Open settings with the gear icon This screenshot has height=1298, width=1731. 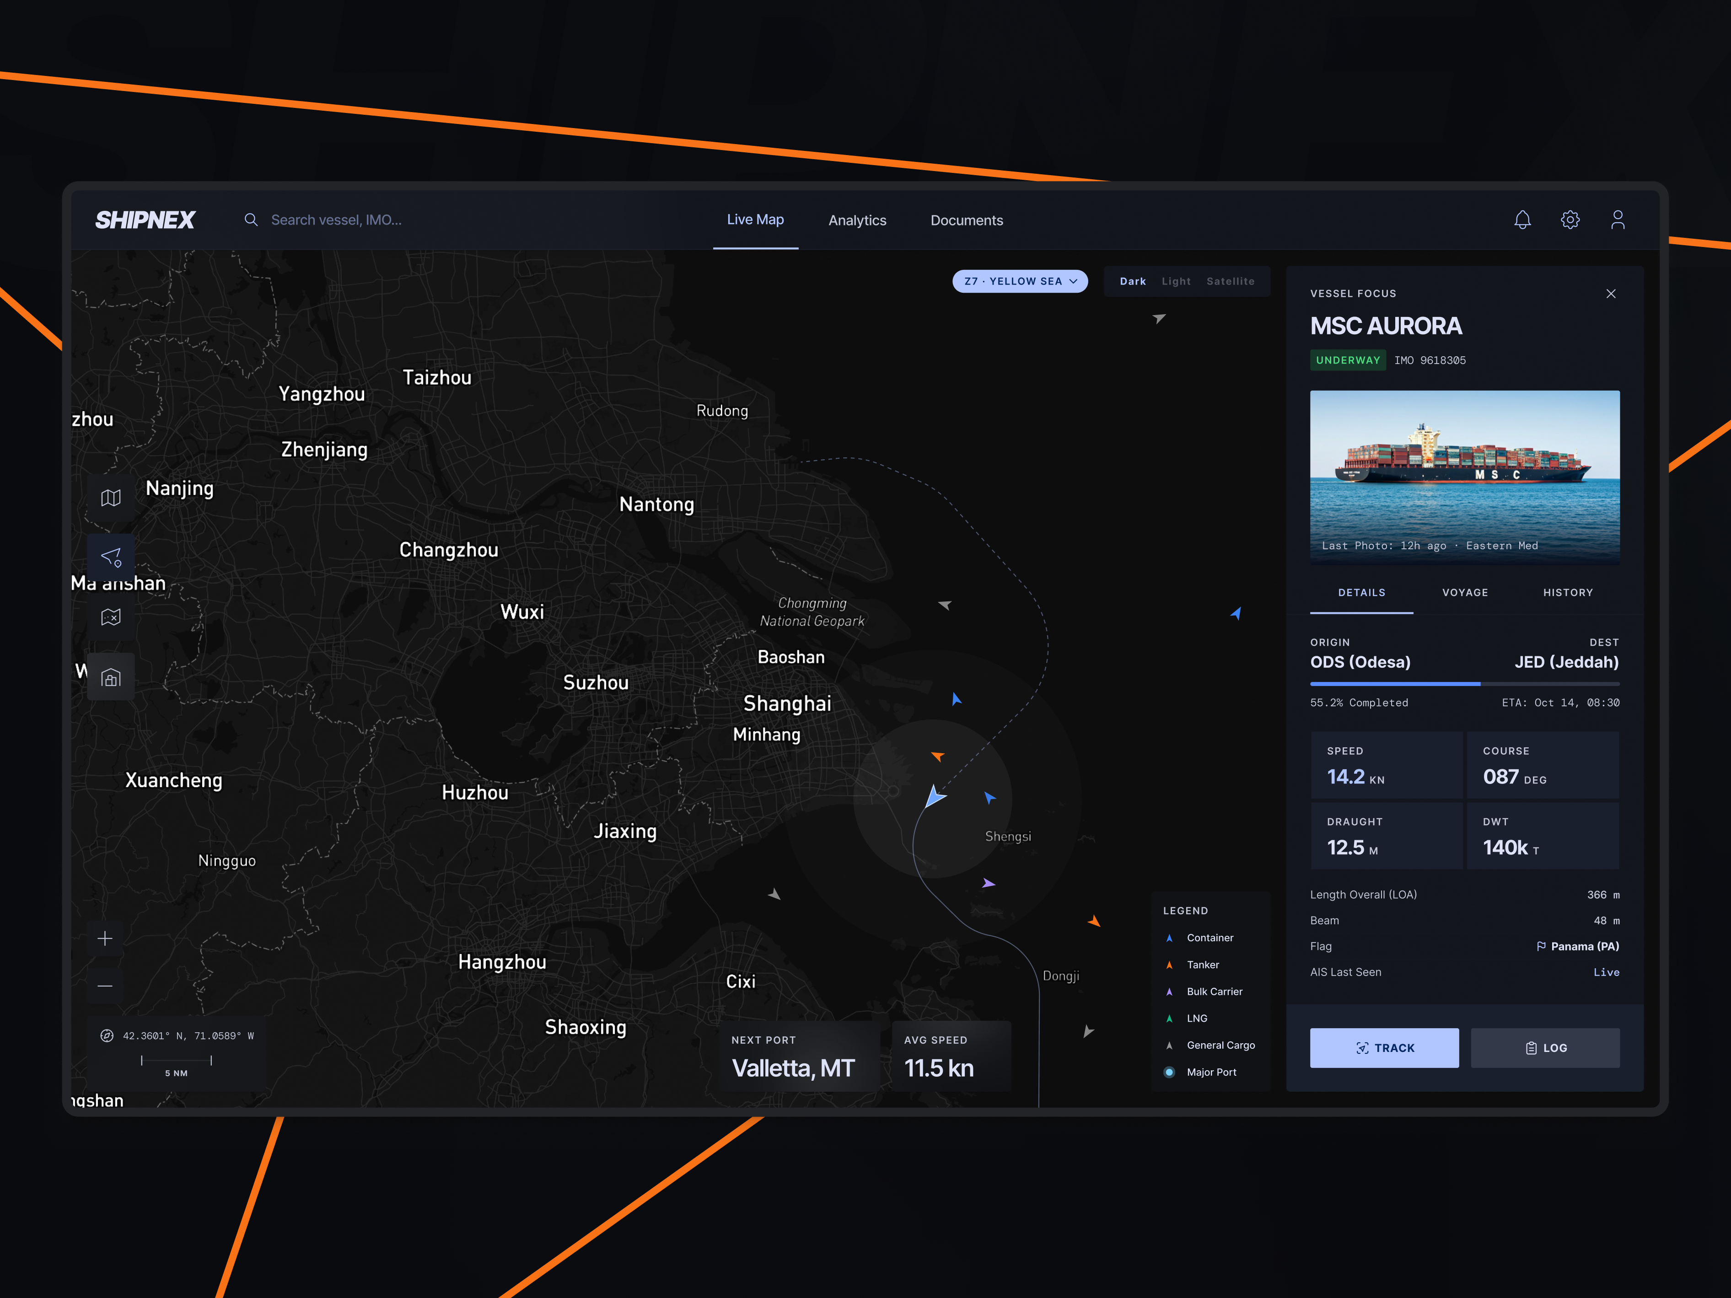click(x=1570, y=220)
